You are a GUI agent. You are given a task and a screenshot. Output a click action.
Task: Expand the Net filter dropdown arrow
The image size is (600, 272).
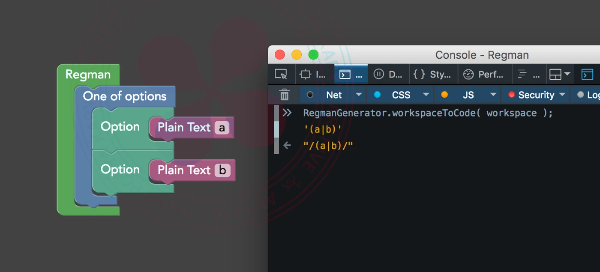tap(359, 95)
